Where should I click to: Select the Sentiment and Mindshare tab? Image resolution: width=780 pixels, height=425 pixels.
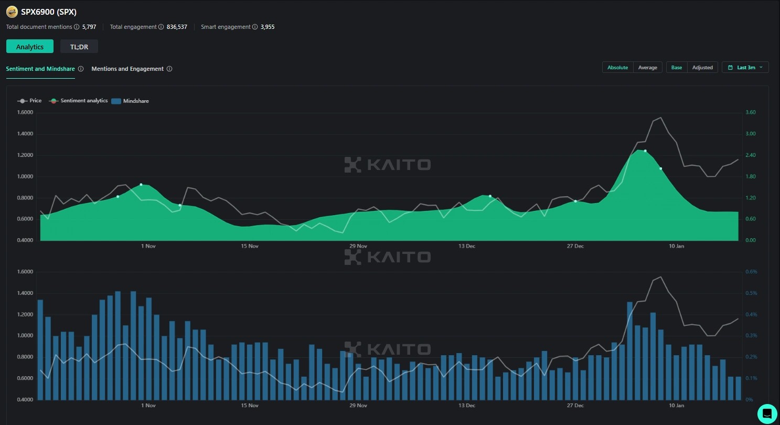(40, 69)
